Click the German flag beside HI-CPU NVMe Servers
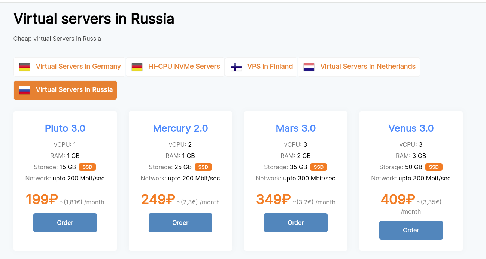The width and height of the screenshot is (486, 259). (137, 67)
